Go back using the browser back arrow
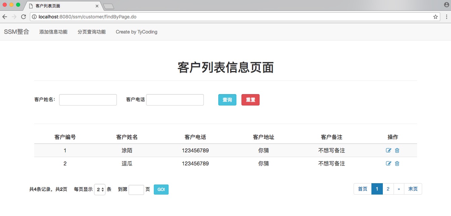The width and height of the screenshot is (451, 216). [x=5, y=17]
